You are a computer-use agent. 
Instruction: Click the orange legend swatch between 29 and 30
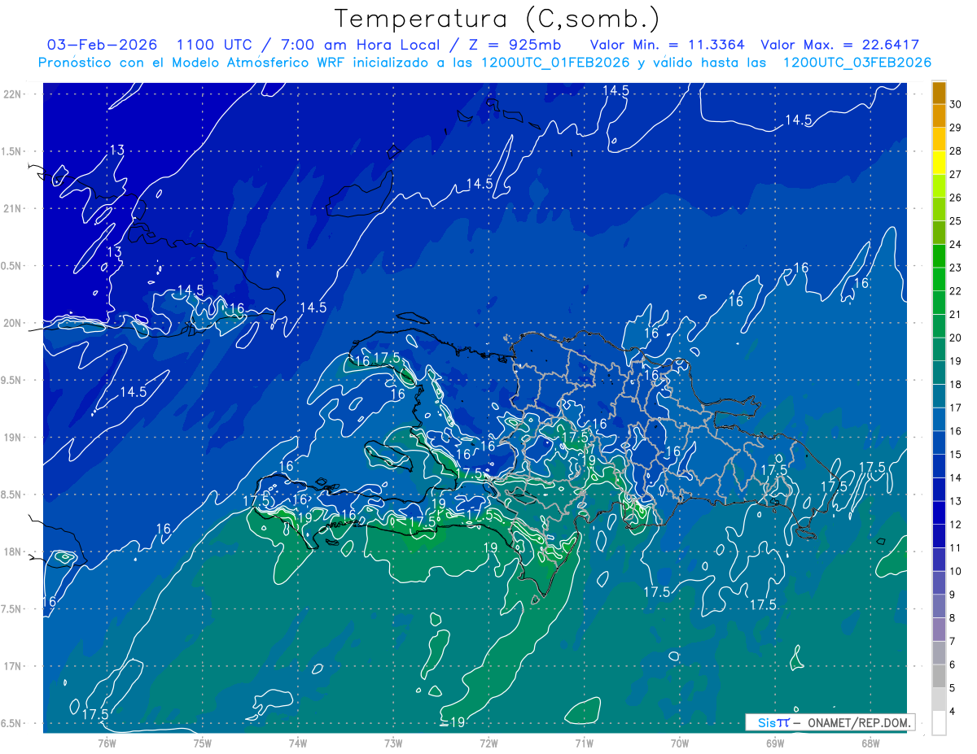click(x=939, y=116)
